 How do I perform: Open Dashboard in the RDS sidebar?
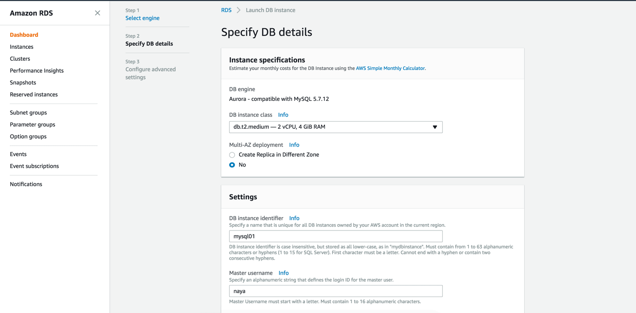point(24,35)
